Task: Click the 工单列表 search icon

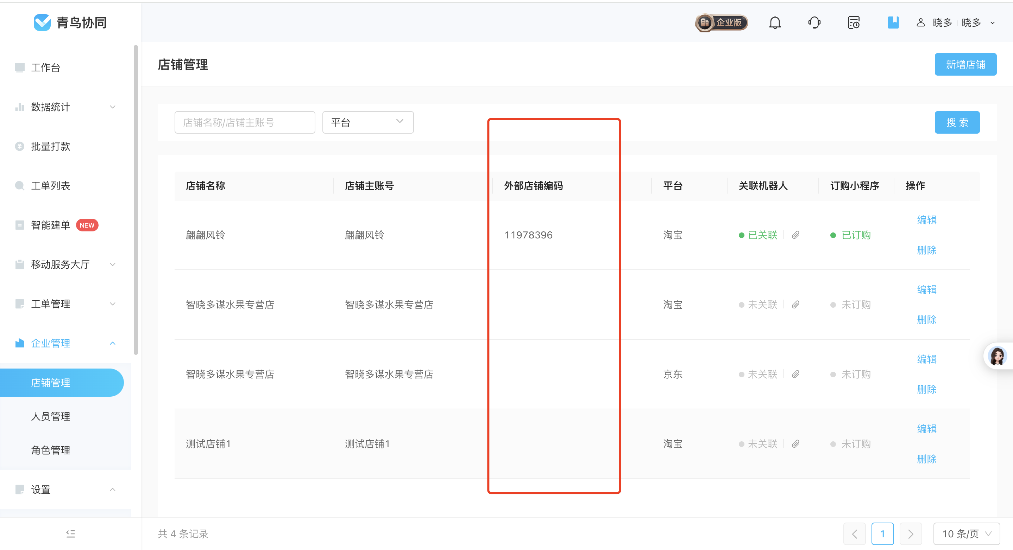Action: tap(20, 185)
